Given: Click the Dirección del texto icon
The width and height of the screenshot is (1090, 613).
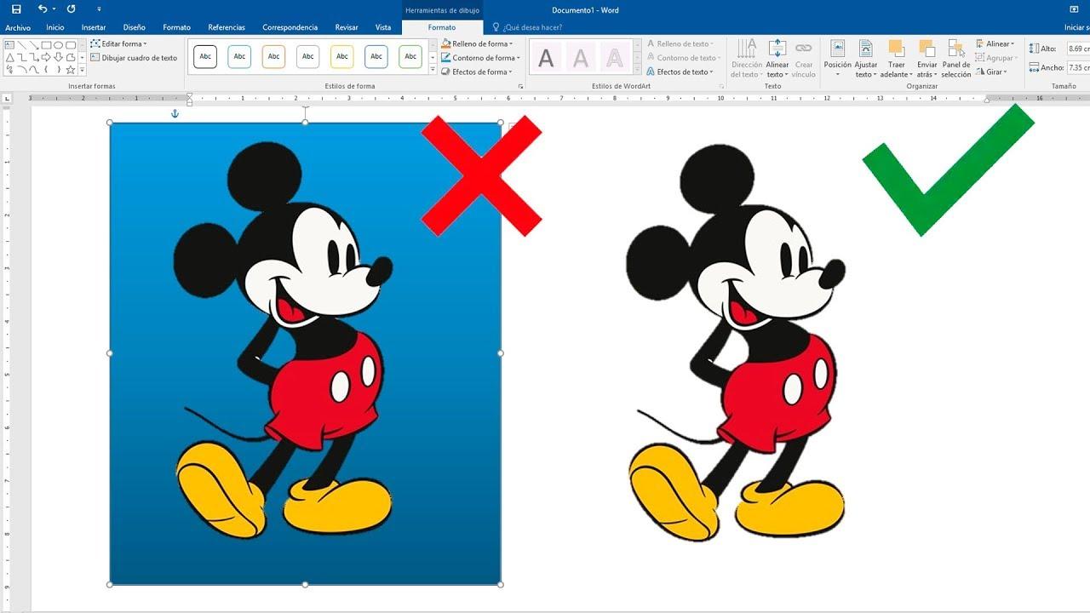Looking at the screenshot, I should coord(745,49).
